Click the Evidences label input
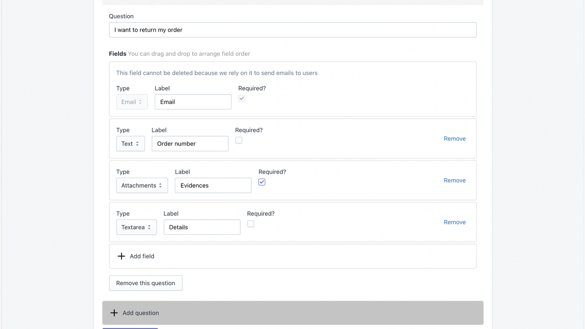The image size is (585, 329). pyautogui.click(x=213, y=186)
